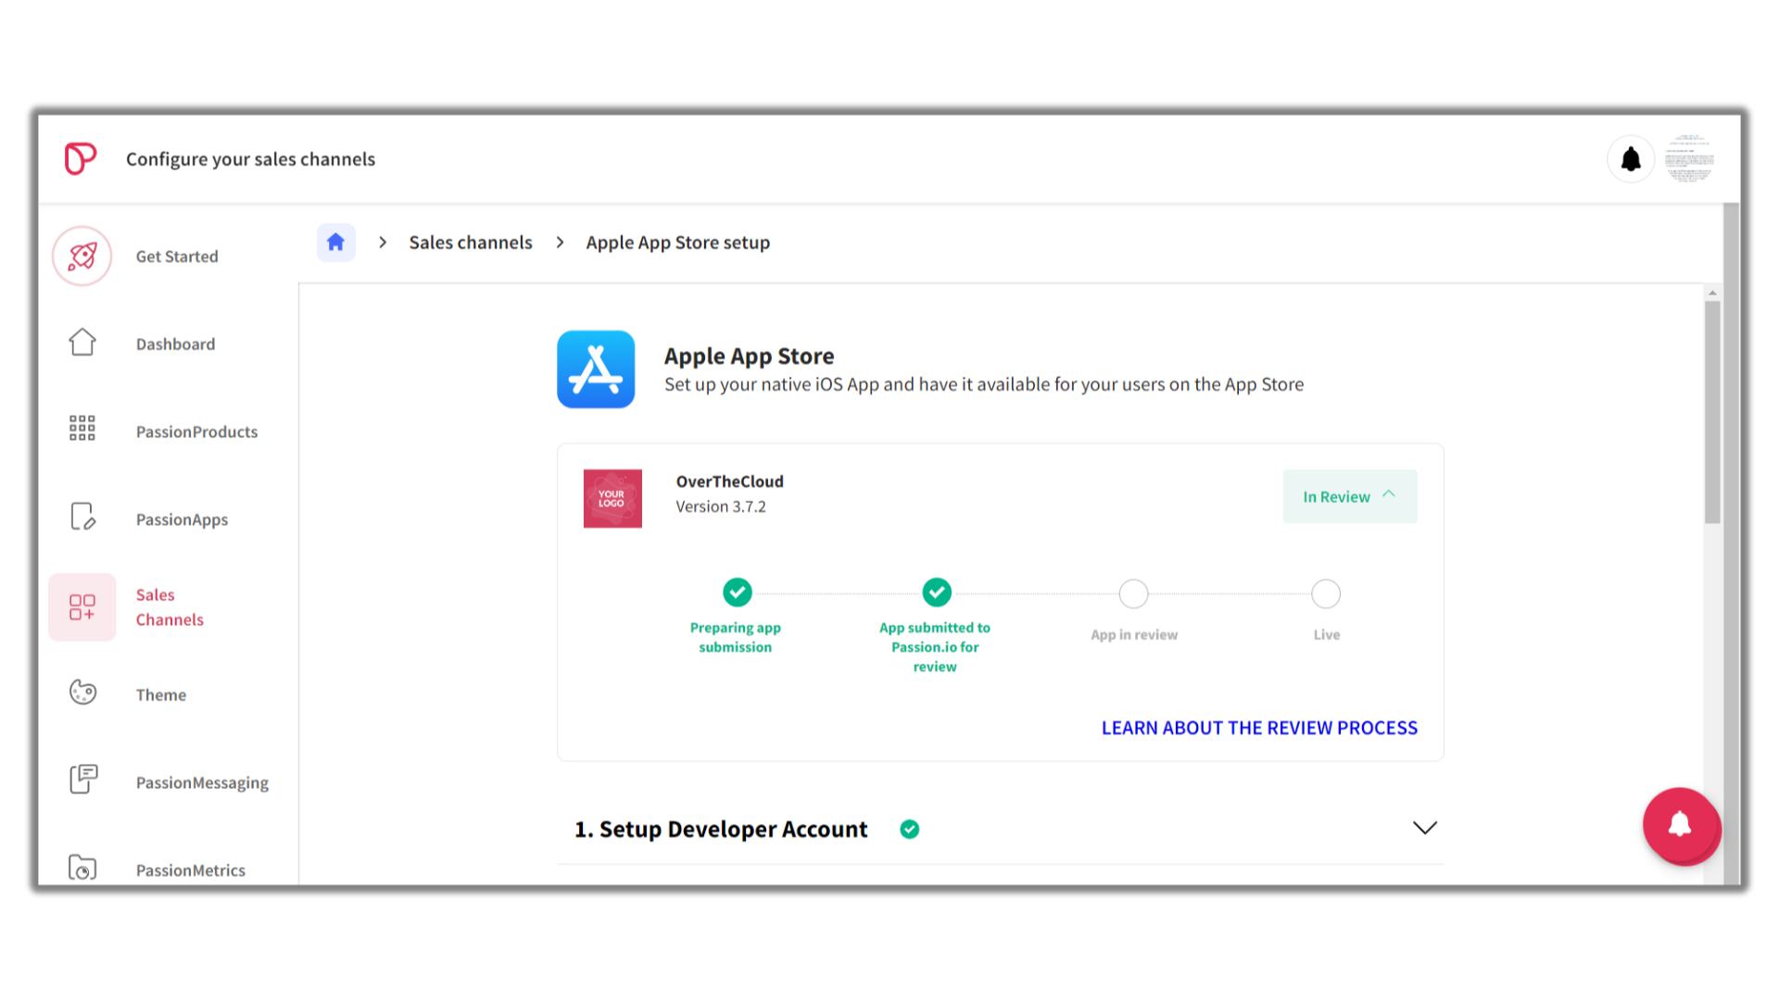Click the 'Live' step label
This screenshot has width=1779, height=1000.
[1327, 635]
